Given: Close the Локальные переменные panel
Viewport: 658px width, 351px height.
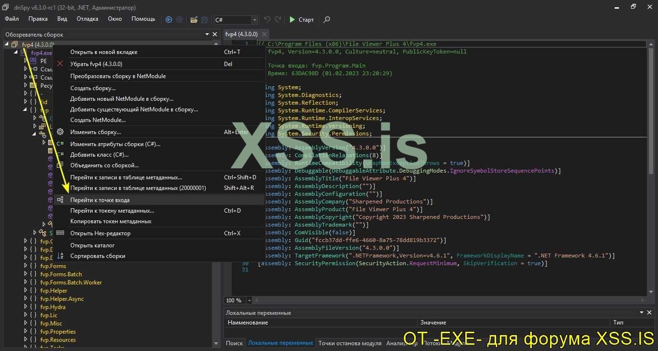Looking at the screenshot, I should point(650,313).
